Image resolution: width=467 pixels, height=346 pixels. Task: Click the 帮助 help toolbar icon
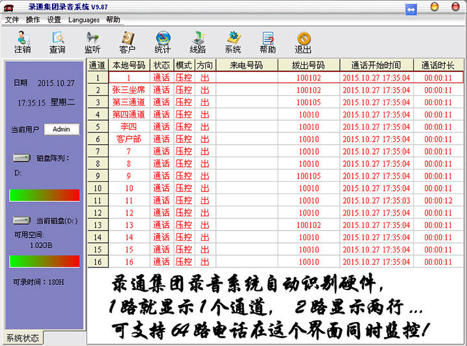pos(268,42)
